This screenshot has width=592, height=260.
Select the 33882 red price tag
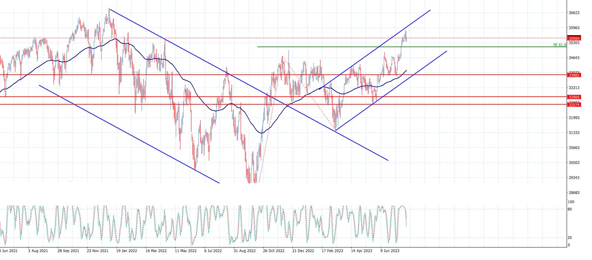[574, 75]
